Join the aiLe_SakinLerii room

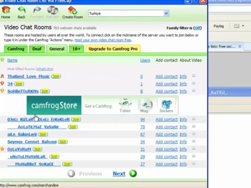coord(43,134)
